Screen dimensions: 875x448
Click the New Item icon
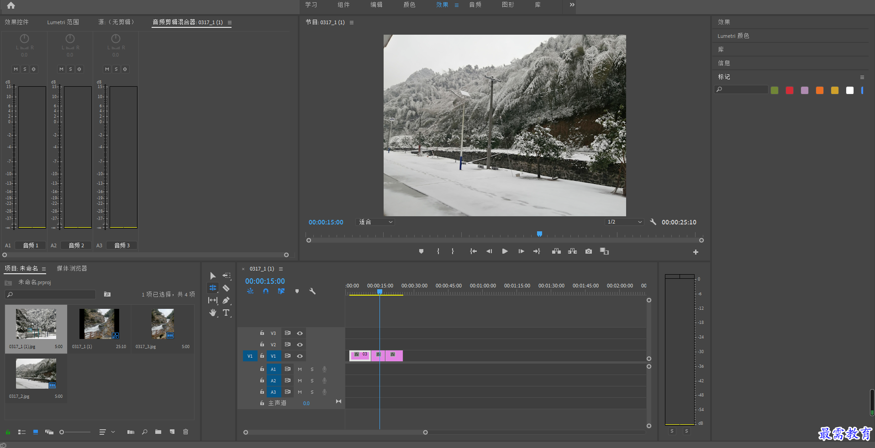tap(172, 432)
